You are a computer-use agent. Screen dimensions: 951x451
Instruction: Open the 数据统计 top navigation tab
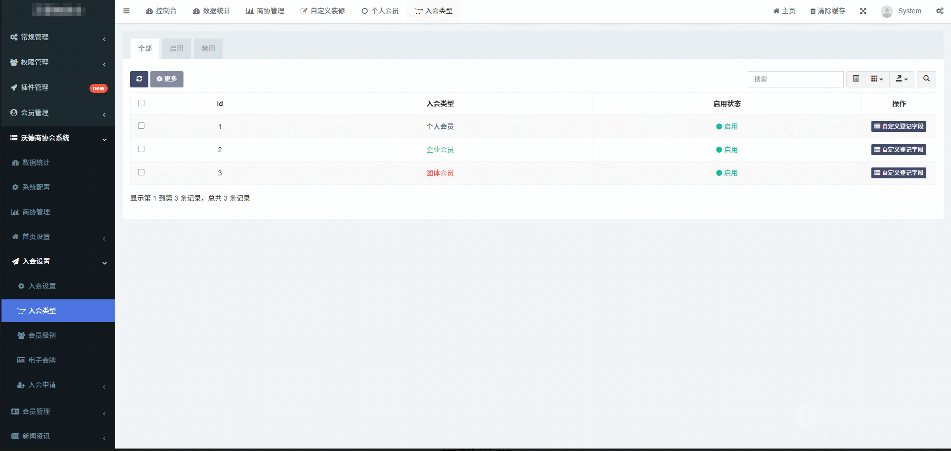click(x=212, y=11)
